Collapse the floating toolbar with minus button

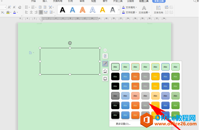coord(105,50)
